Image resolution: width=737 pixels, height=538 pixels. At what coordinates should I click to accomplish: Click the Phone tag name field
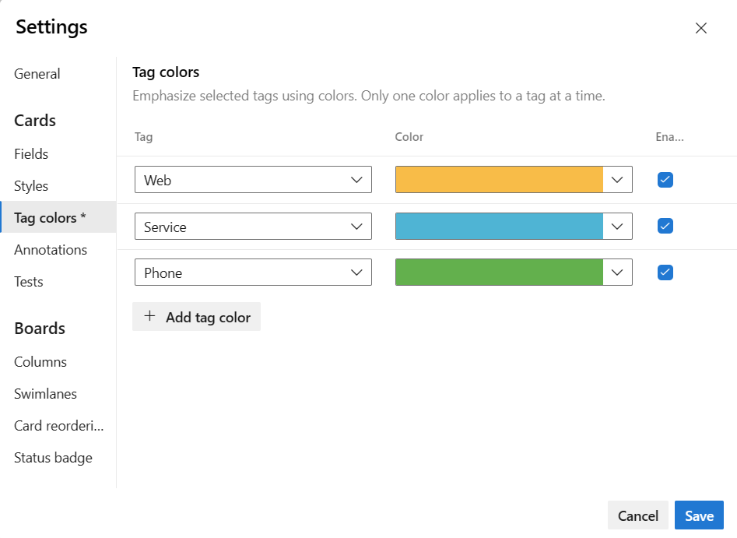coord(253,273)
